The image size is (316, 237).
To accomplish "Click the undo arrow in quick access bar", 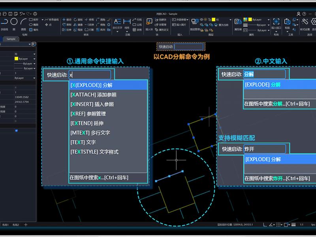I will tap(22, 14).
